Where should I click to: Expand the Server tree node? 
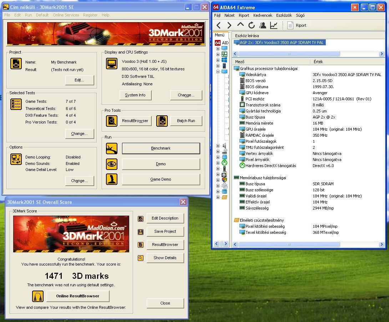[x=218, y=66]
